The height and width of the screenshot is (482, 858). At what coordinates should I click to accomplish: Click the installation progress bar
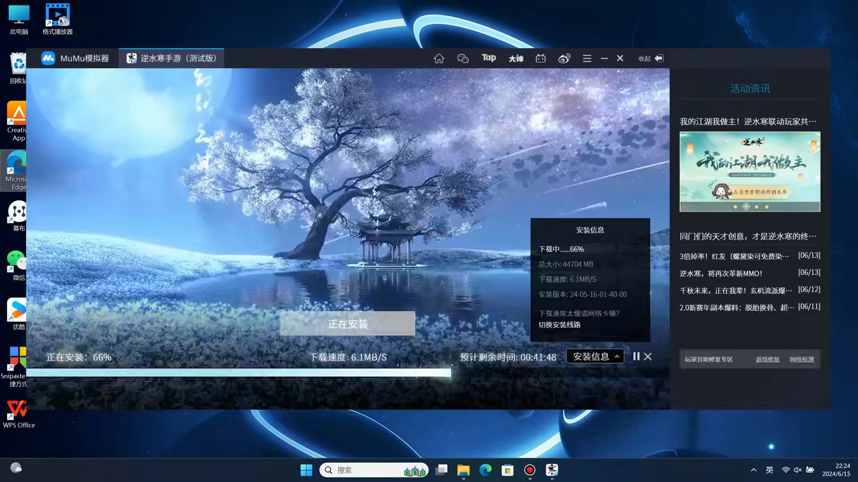pyautogui.click(x=239, y=373)
